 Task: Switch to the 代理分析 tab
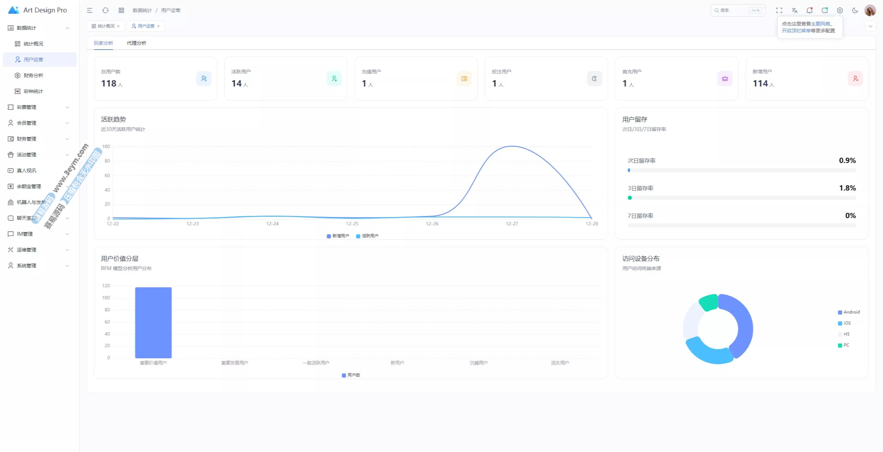[136, 43]
